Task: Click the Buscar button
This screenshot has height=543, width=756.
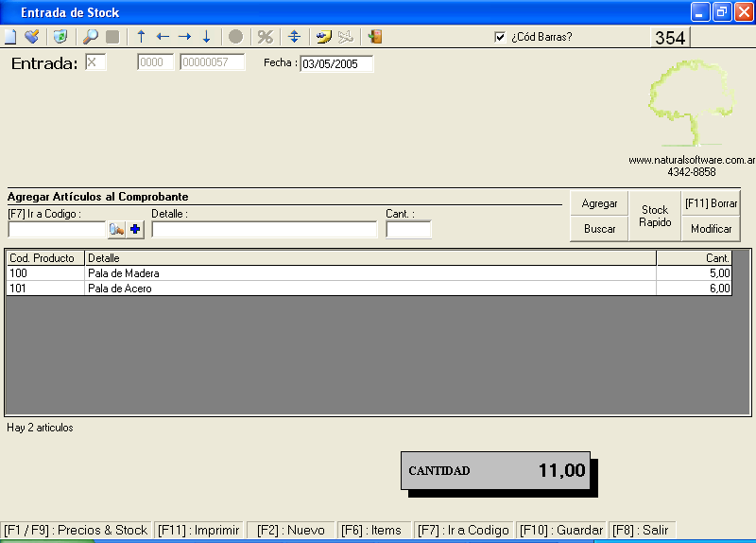Action: coord(599,229)
